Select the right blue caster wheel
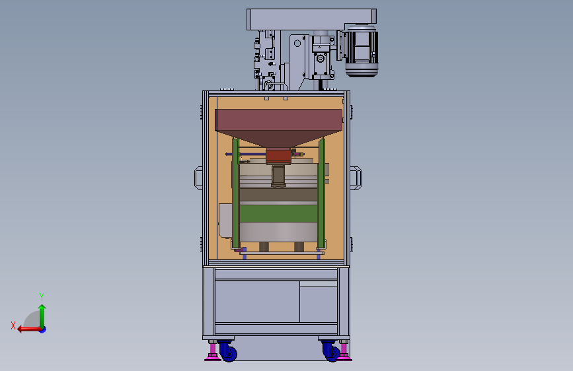This screenshot has height=371, width=573. click(331, 351)
